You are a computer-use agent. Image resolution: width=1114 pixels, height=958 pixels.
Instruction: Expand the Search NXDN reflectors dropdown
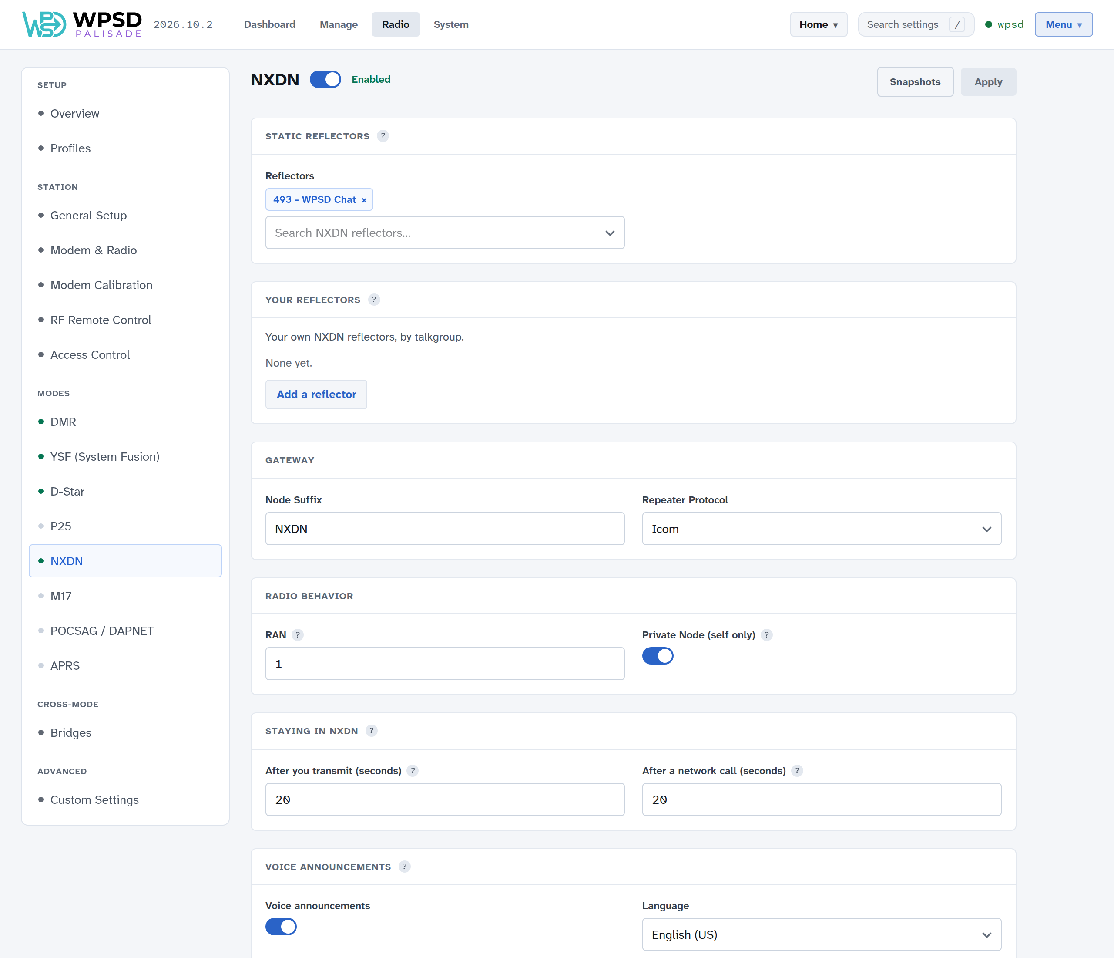pos(445,233)
